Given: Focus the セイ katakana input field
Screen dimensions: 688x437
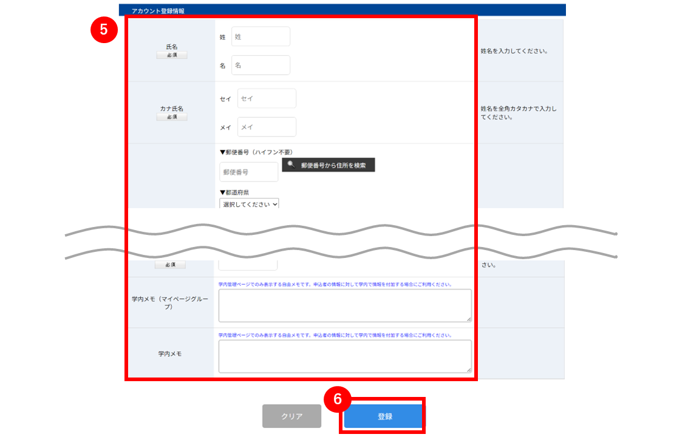Looking at the screenshot, I should [x=267, y=98].
